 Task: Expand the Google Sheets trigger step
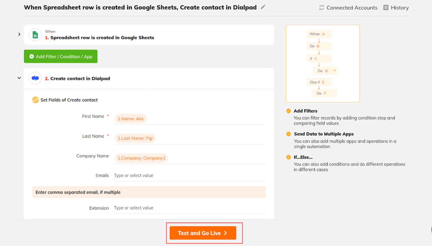coord(19,34)
